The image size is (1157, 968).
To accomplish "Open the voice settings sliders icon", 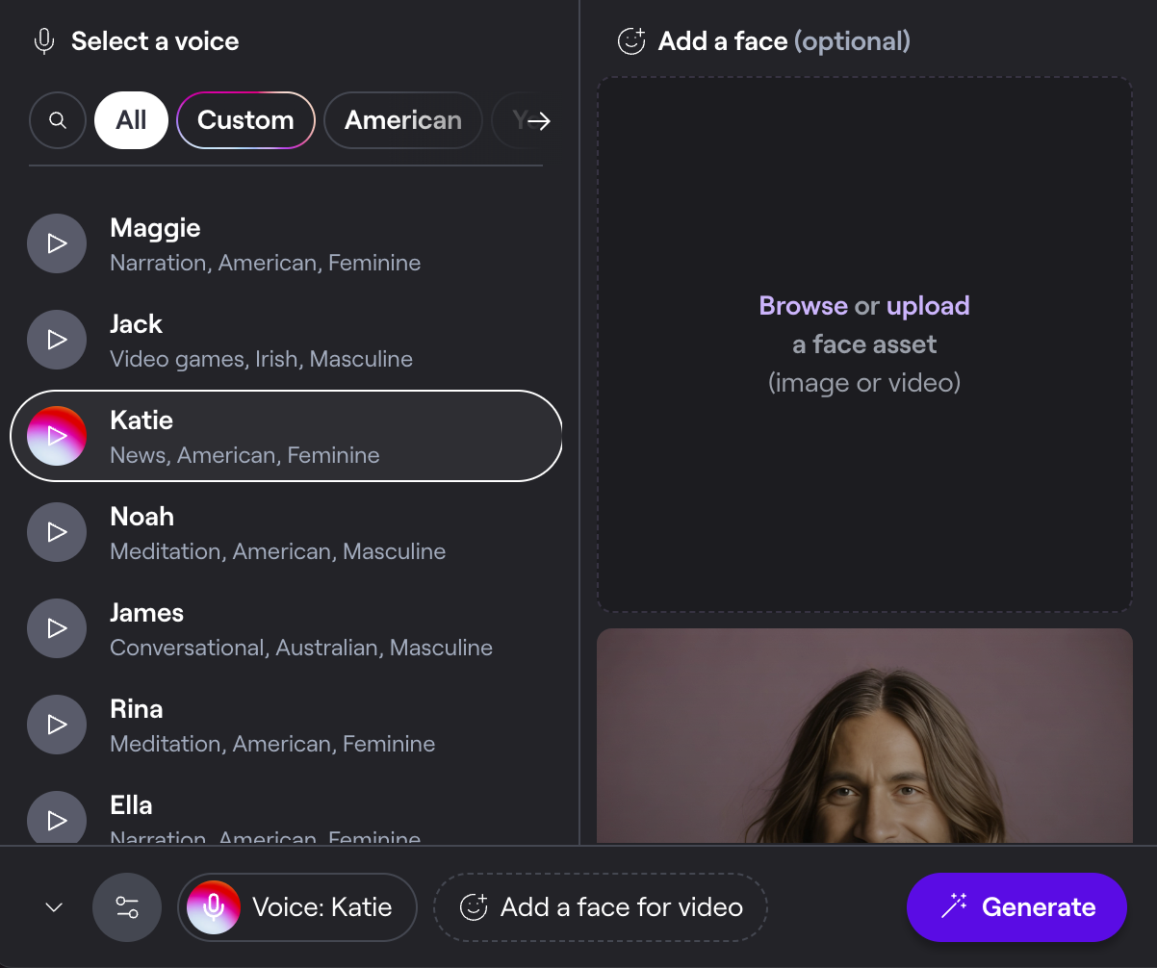I will 127,907.
